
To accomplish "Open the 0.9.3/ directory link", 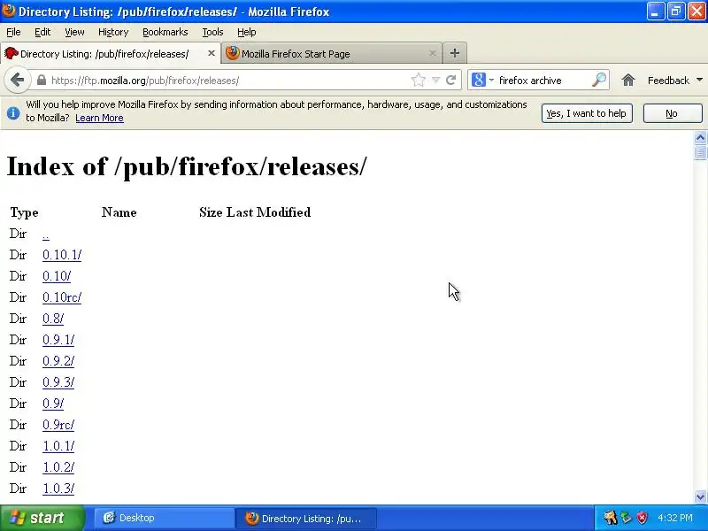I will coord(58,382).
